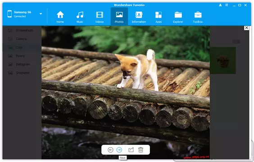Open the Funny album
Viewport: 254px width, 162px height.
(21, 56)
